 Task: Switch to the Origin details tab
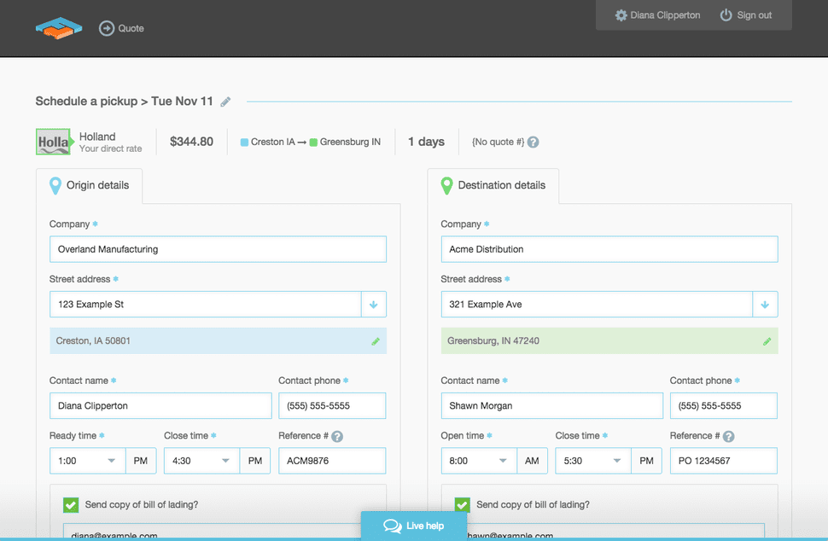(x=90, y=185)
